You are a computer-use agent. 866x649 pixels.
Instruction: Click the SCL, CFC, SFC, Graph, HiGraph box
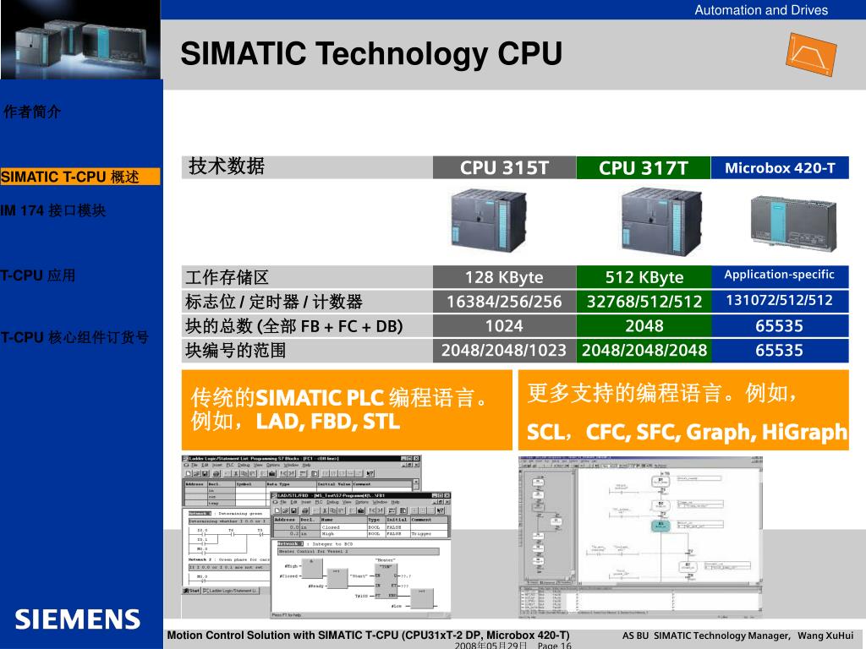tap(683, 410)
